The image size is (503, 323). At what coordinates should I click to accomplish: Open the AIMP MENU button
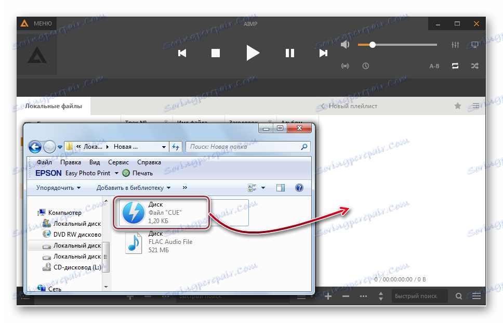click(x=37, y=23)
